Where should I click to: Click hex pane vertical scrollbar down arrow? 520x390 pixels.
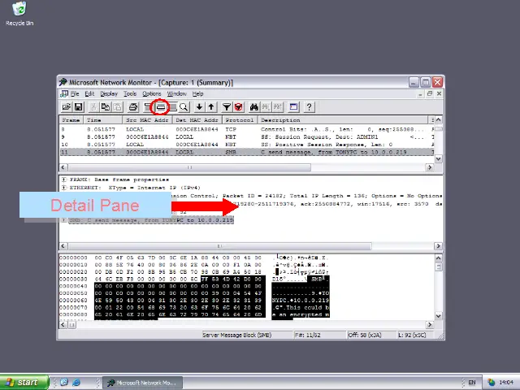click(439, 316)
